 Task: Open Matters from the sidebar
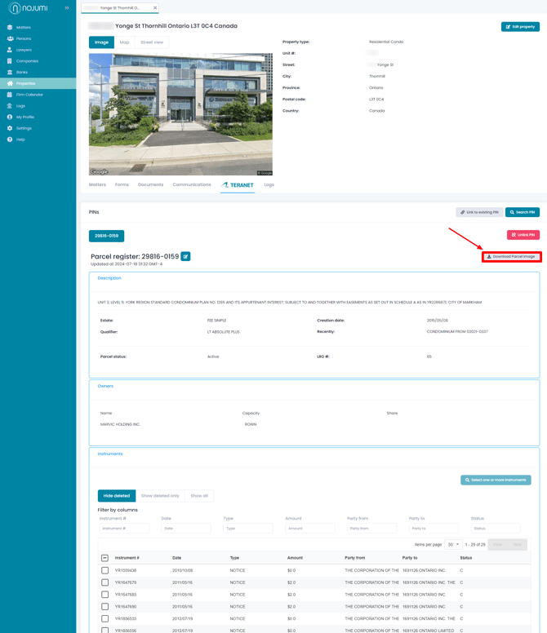click(24, 28)
